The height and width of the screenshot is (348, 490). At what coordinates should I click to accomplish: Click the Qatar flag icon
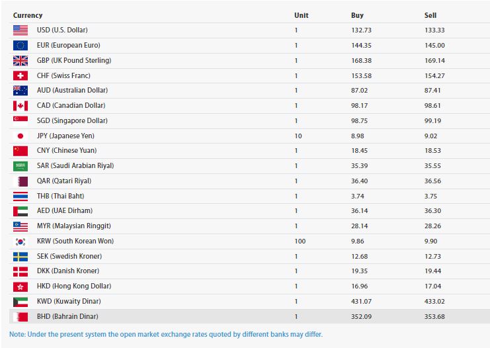(20, 181)
